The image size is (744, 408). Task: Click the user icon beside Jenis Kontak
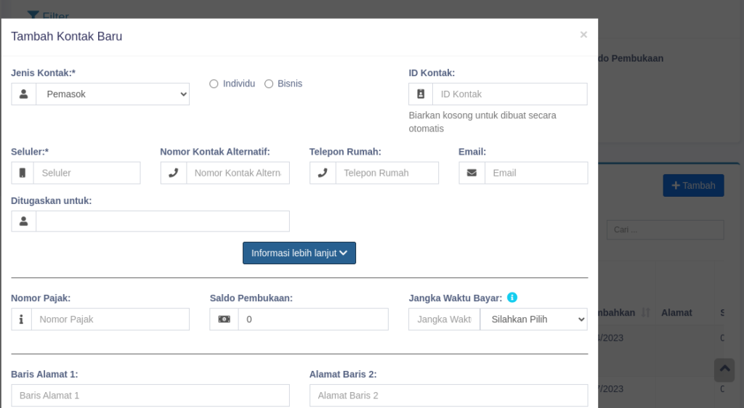point(24,94)
